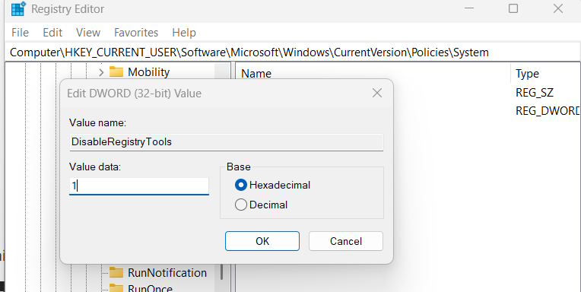Viewport: 581px width, 292px height.
Task: Close the Edit DWORD dialog
Action: (377, 93)
